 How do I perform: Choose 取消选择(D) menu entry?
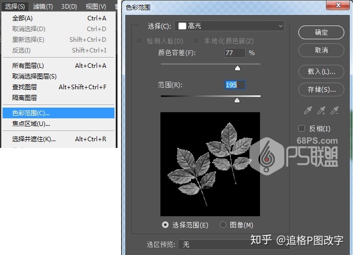point(59,29)
